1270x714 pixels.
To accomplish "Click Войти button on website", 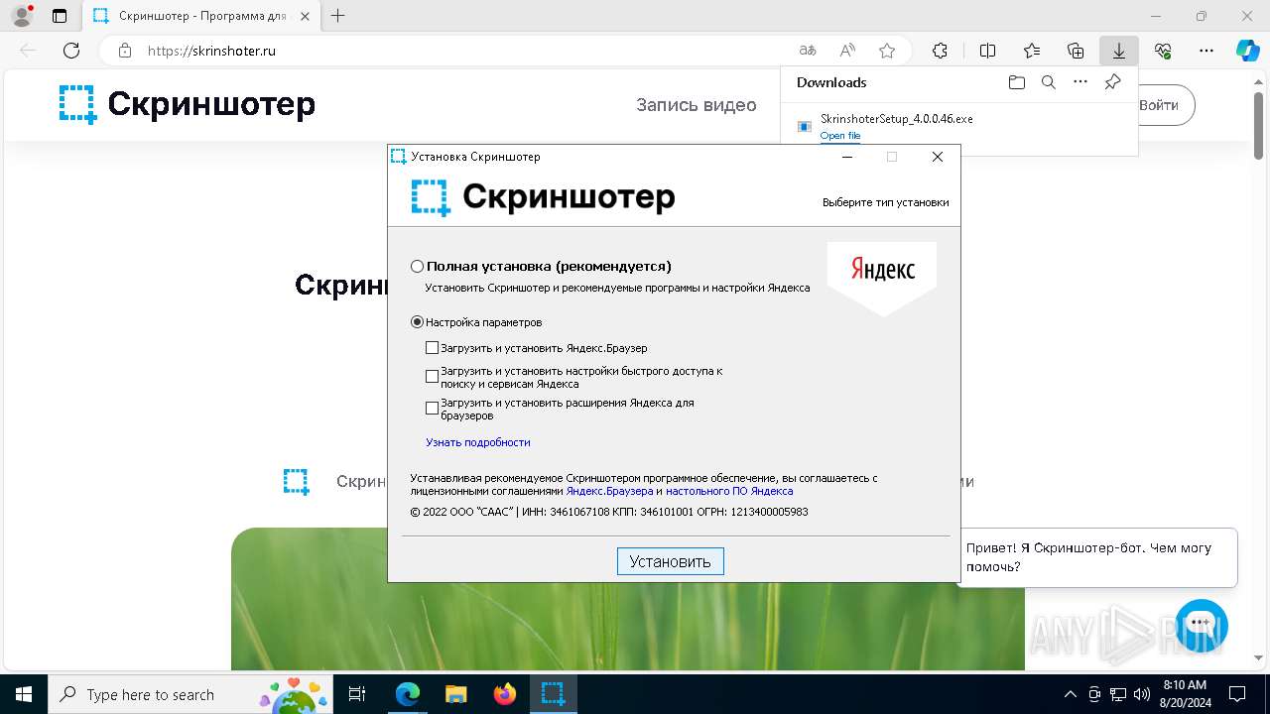I will point(1159,105).
